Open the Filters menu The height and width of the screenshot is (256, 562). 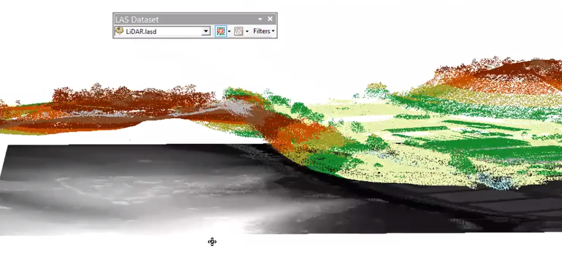pos(264,32)
